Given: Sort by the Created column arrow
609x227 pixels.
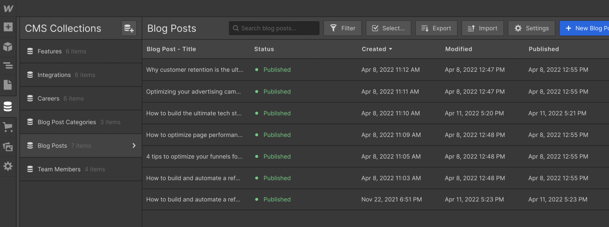Looking at the screenshot, I should coord(390,49).
